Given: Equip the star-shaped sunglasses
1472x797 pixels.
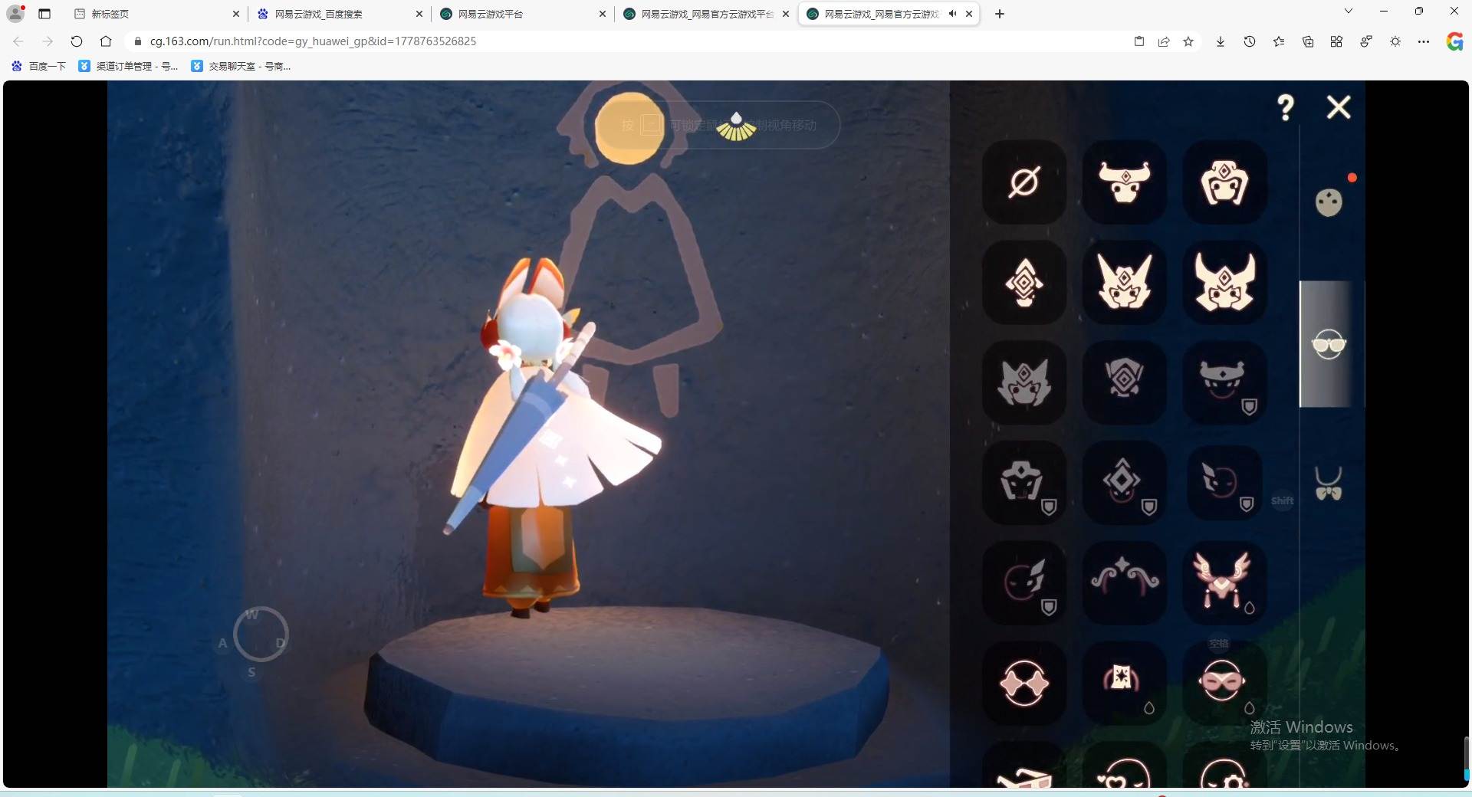Looking at the screenshot, I should [x=1024, y=683].
